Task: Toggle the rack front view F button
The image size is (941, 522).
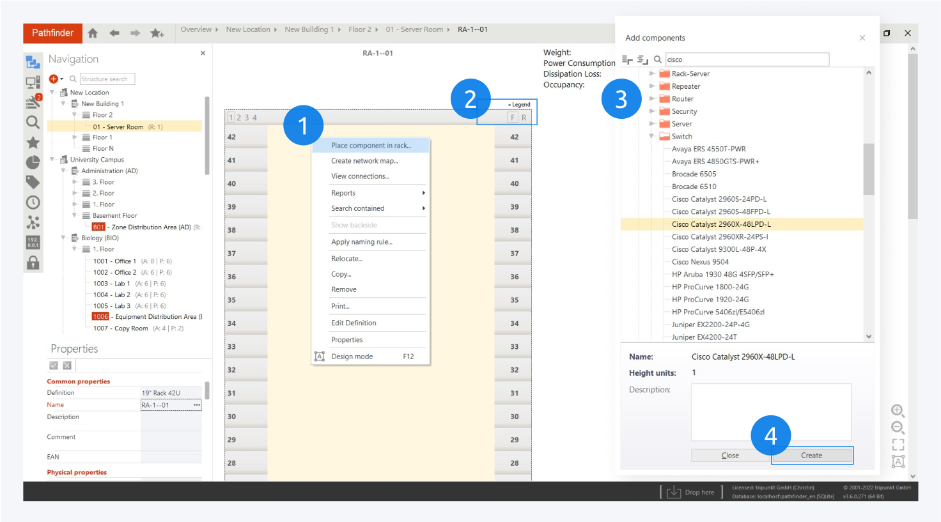Action: [x=512, y=118]
